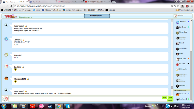Click the red star next to Nute Van
The height and width of the screenshot is (109, 194).
(x=189, y=59)
